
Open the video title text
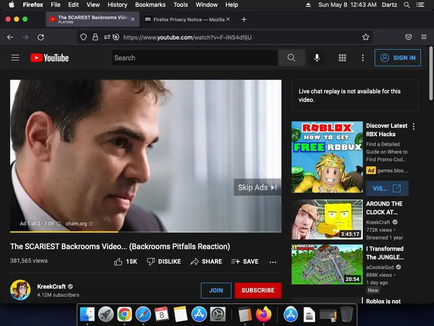(120, 247)
